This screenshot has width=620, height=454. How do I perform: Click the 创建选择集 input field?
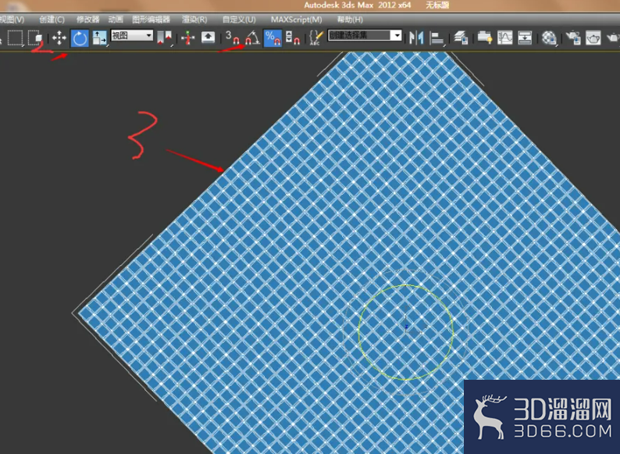359,35
